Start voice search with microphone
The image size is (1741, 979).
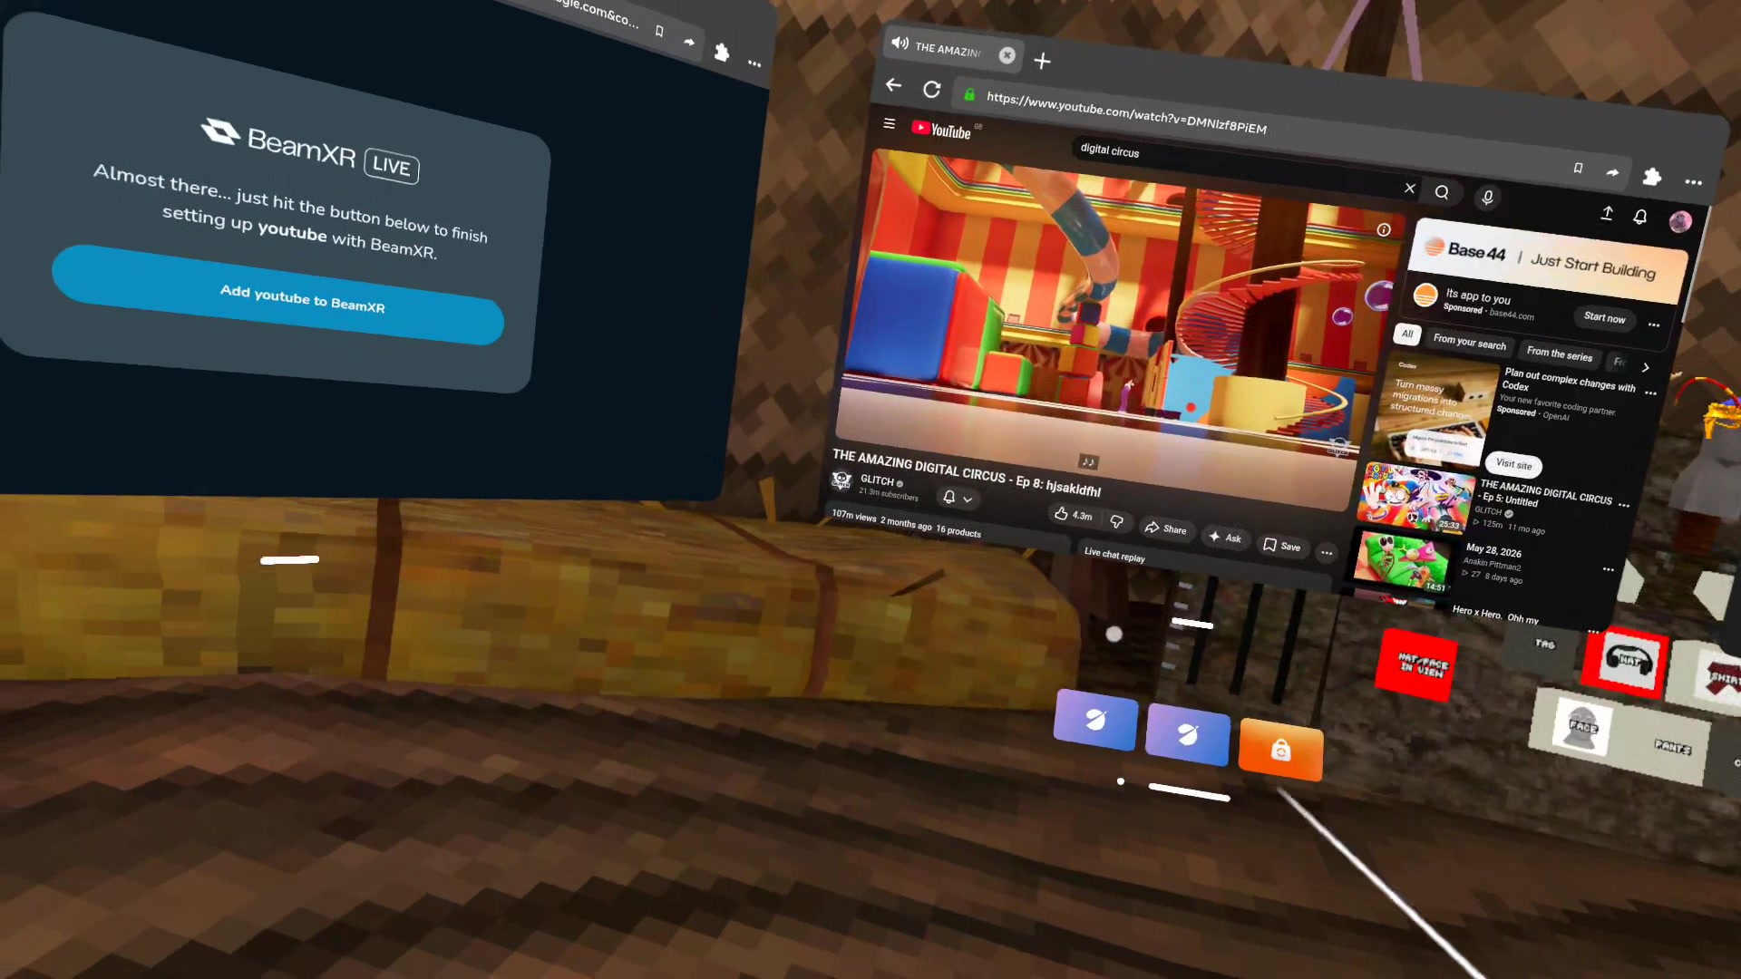coord(1487,197)
